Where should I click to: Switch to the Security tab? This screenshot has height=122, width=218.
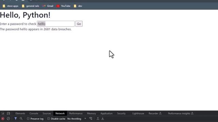[121, 114]
